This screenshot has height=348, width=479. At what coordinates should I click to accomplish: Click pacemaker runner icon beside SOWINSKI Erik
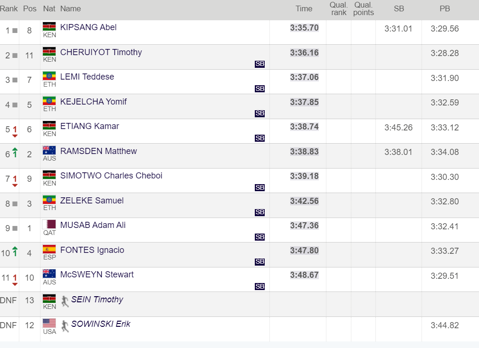click(x=65, y=326)
